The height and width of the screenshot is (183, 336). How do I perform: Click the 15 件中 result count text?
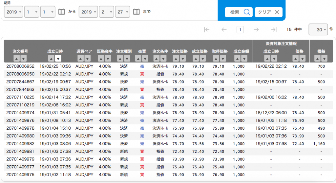(294, 29)
